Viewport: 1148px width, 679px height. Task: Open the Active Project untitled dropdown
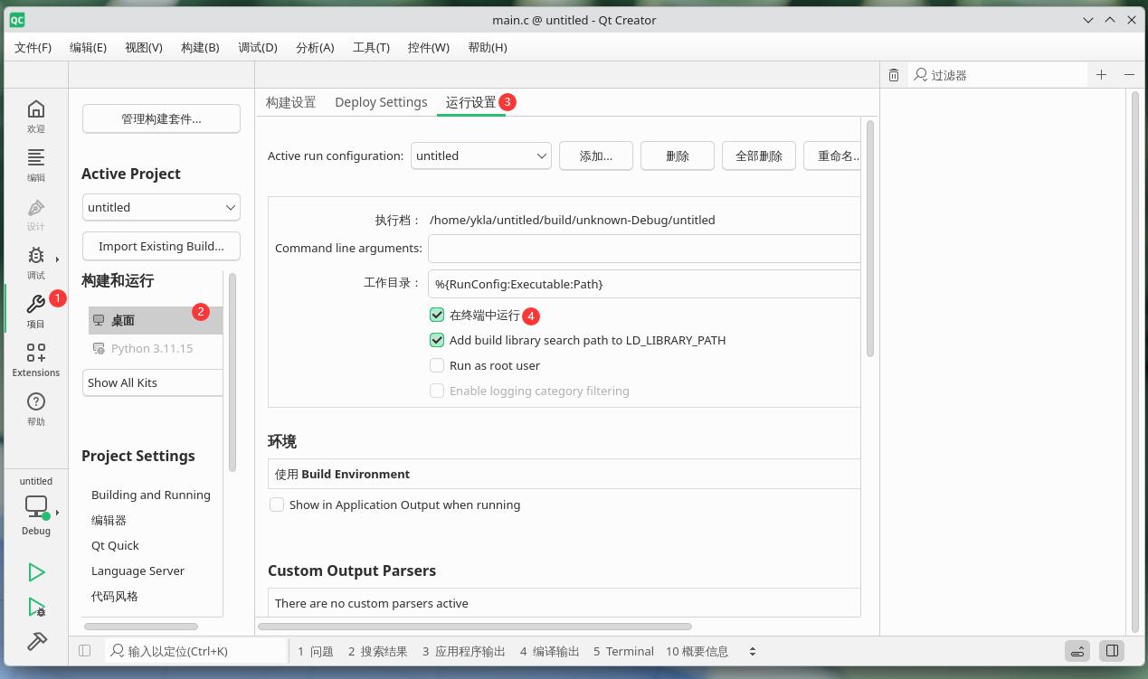click(x=161, y=207)
